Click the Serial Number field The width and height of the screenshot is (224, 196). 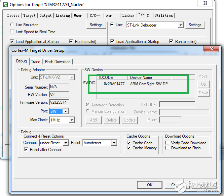[59, 87]
